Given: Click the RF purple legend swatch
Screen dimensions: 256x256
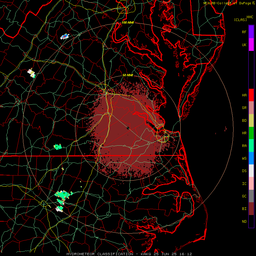Looking at the screenshot, I should pos(251,32).
